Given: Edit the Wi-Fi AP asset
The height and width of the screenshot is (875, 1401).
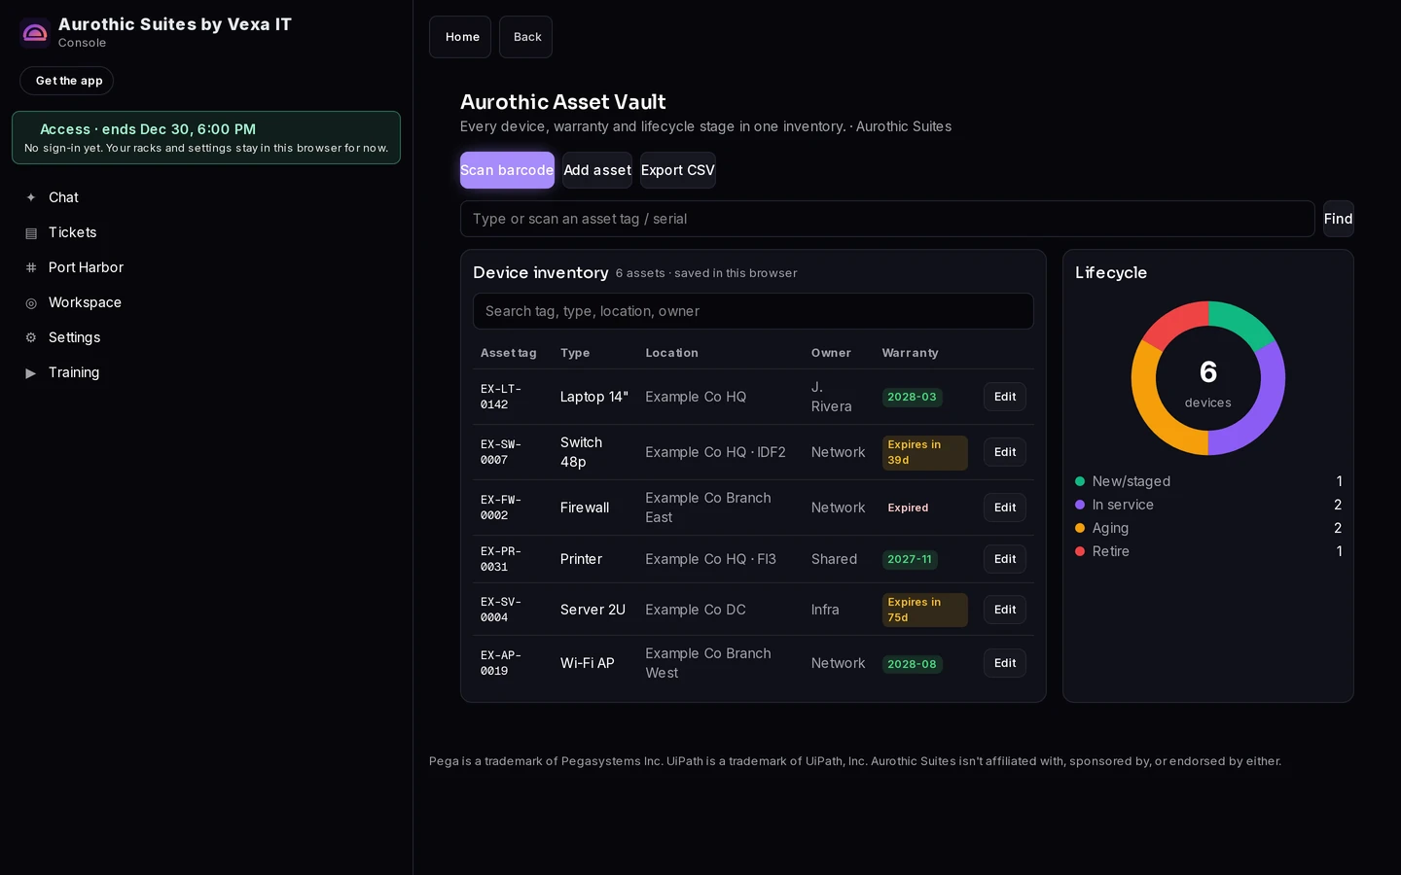Looking at the screenshot, I should (x=1005, y=663).
